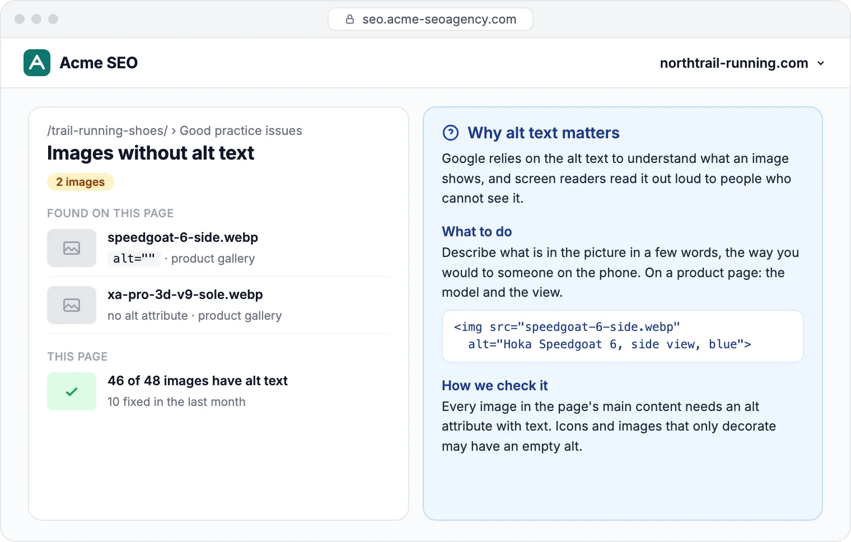This screenshot has width=851, height=542.
Task: Select the speedgoat-6-side.webp file name
Action: (183, 237)
